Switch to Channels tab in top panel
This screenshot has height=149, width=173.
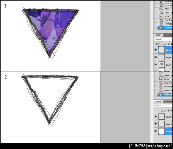[168, 35]
